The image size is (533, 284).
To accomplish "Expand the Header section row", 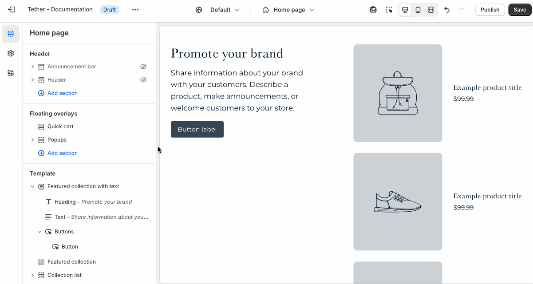I will 32,80.
